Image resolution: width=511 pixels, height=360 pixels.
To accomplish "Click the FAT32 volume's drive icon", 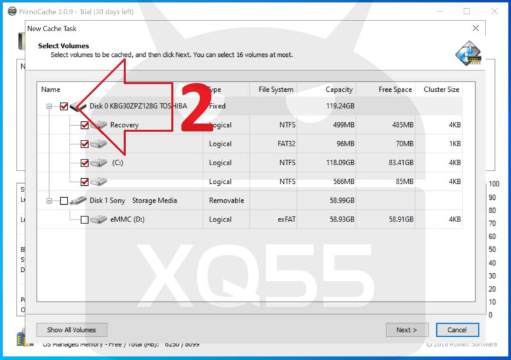I will click(99, 144).
